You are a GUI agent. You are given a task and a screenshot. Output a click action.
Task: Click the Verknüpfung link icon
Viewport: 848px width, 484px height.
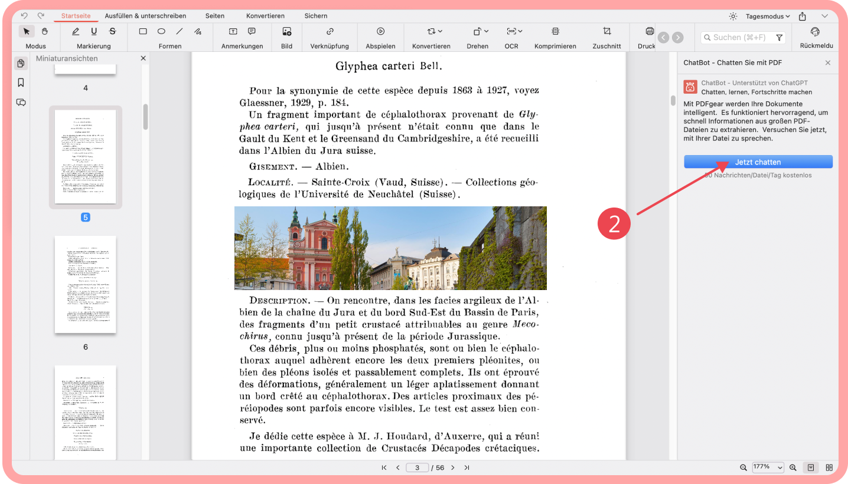click(330, 31)
